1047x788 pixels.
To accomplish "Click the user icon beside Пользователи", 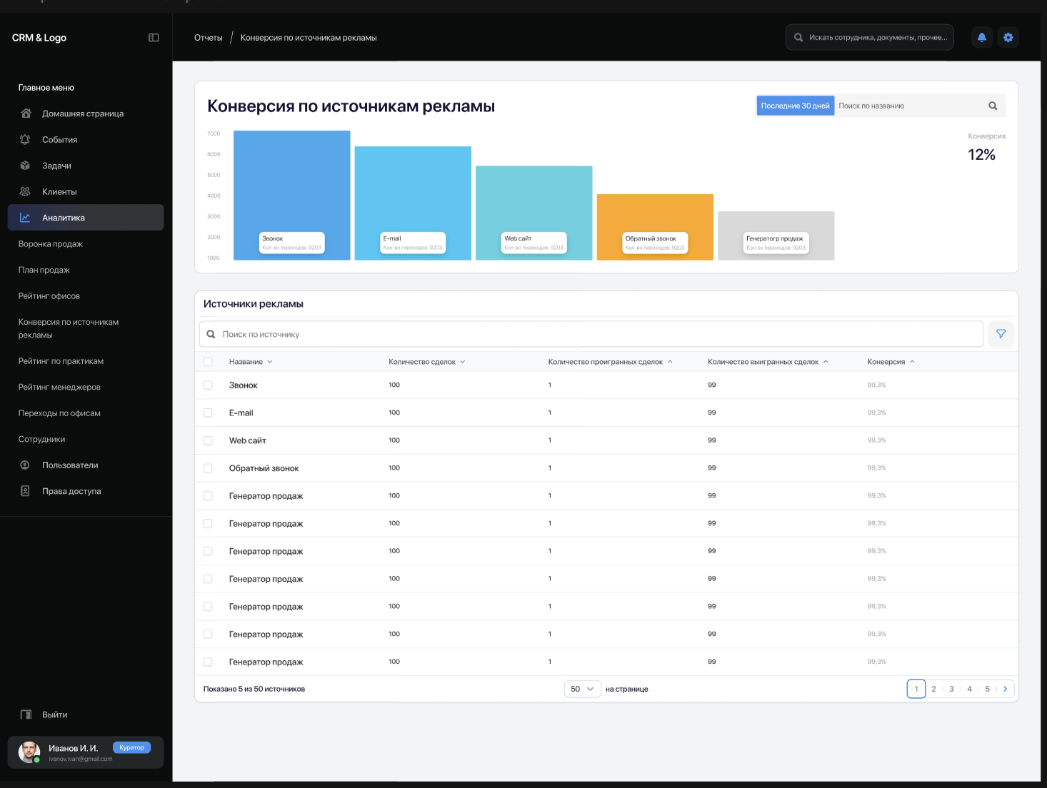I will (25, 465).
